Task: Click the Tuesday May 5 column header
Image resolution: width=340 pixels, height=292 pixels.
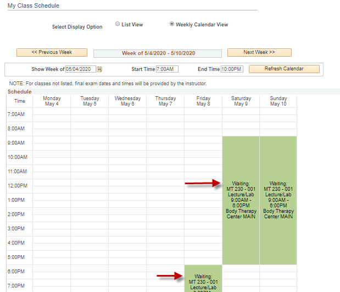Action: tap(90, 101)
